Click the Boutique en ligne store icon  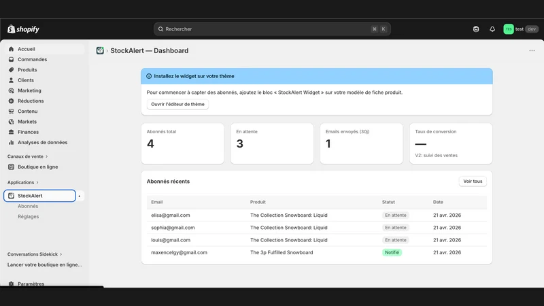pos(11,167)
